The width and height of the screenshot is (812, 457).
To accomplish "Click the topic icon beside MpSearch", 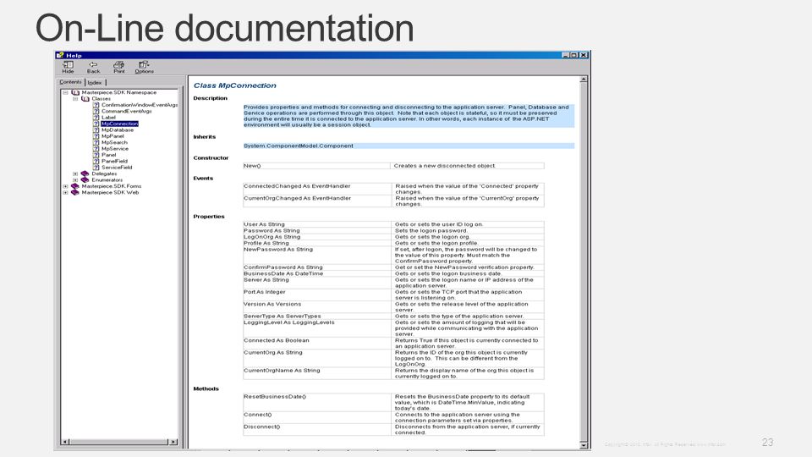I will point(96,142).
